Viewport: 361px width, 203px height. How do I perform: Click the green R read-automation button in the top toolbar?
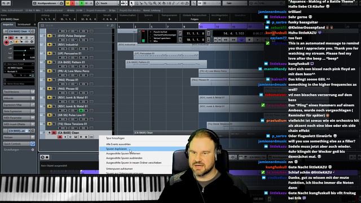(x=82, y=3)
